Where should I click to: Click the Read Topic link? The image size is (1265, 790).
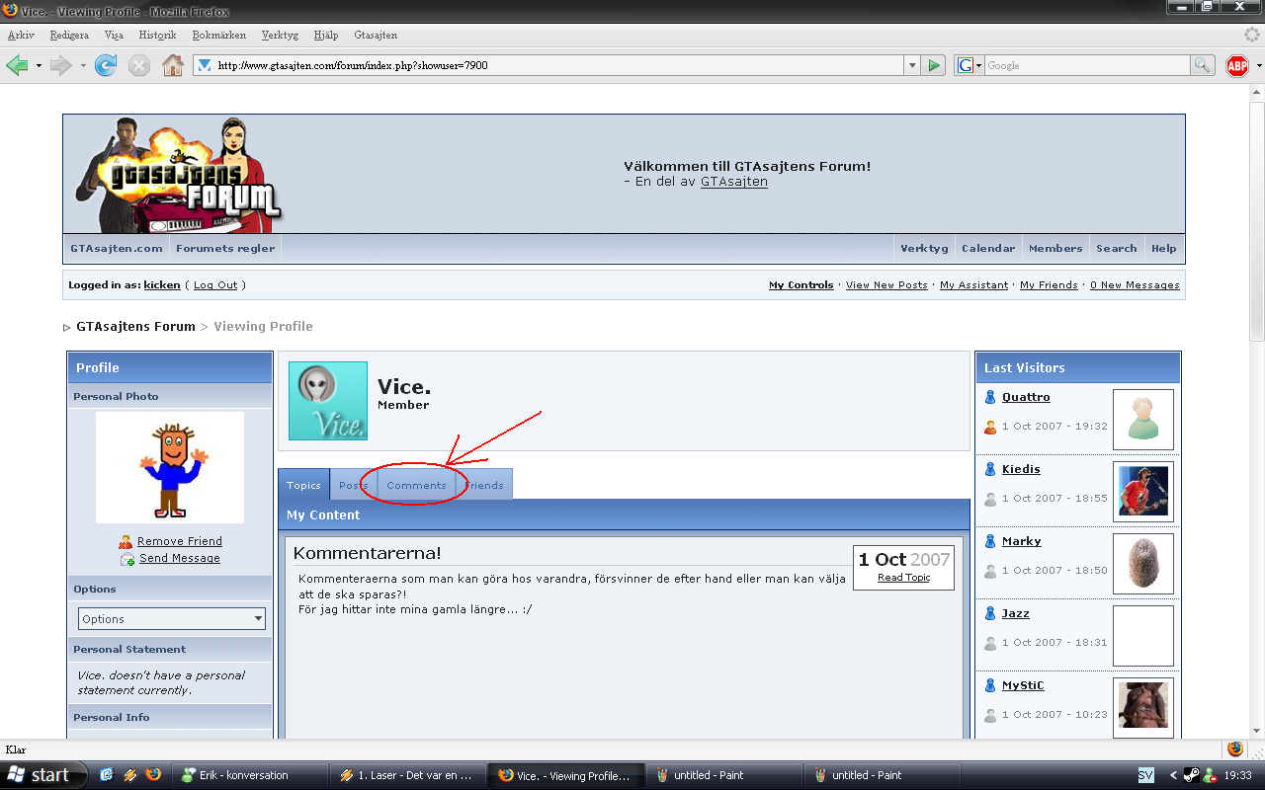(x=903, y=578)
